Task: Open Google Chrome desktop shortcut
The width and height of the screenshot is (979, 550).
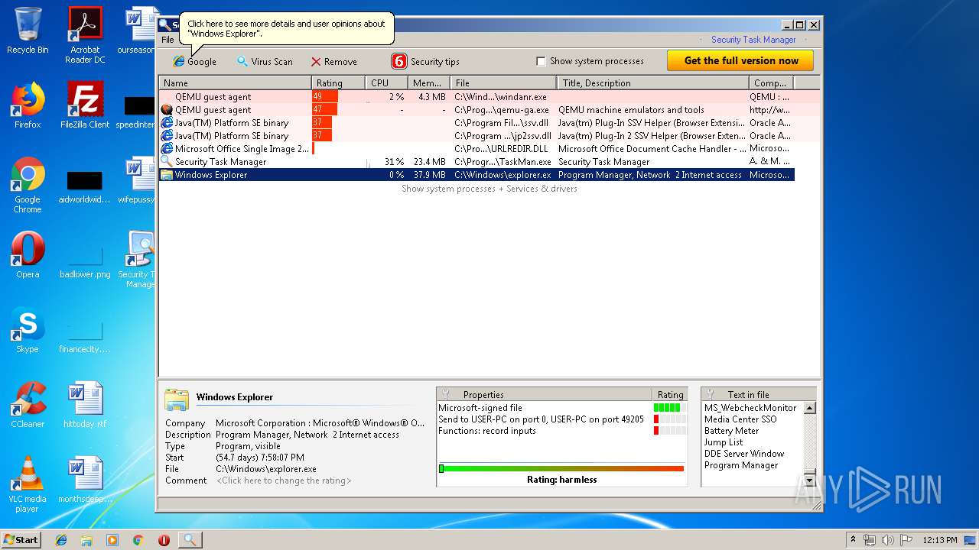Action: 28,185
